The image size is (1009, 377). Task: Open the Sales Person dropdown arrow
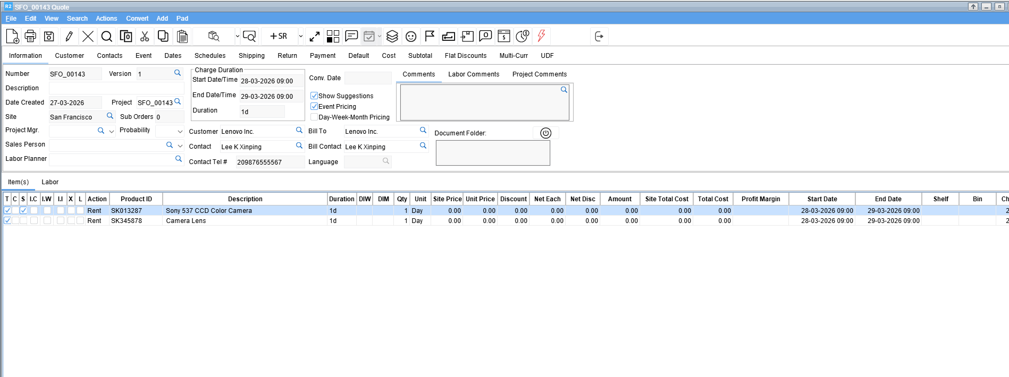(x=180, y=145)
